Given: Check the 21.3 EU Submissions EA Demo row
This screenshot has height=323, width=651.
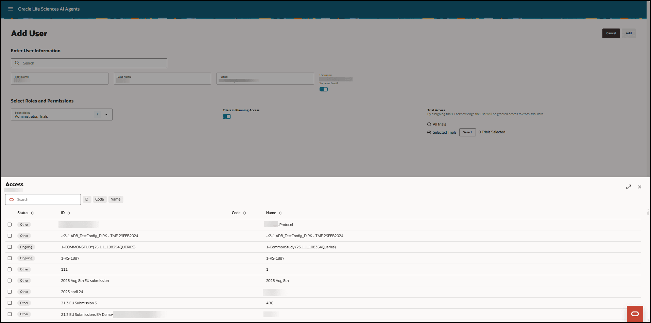Looking at the screenshot, I should [10, 314].
